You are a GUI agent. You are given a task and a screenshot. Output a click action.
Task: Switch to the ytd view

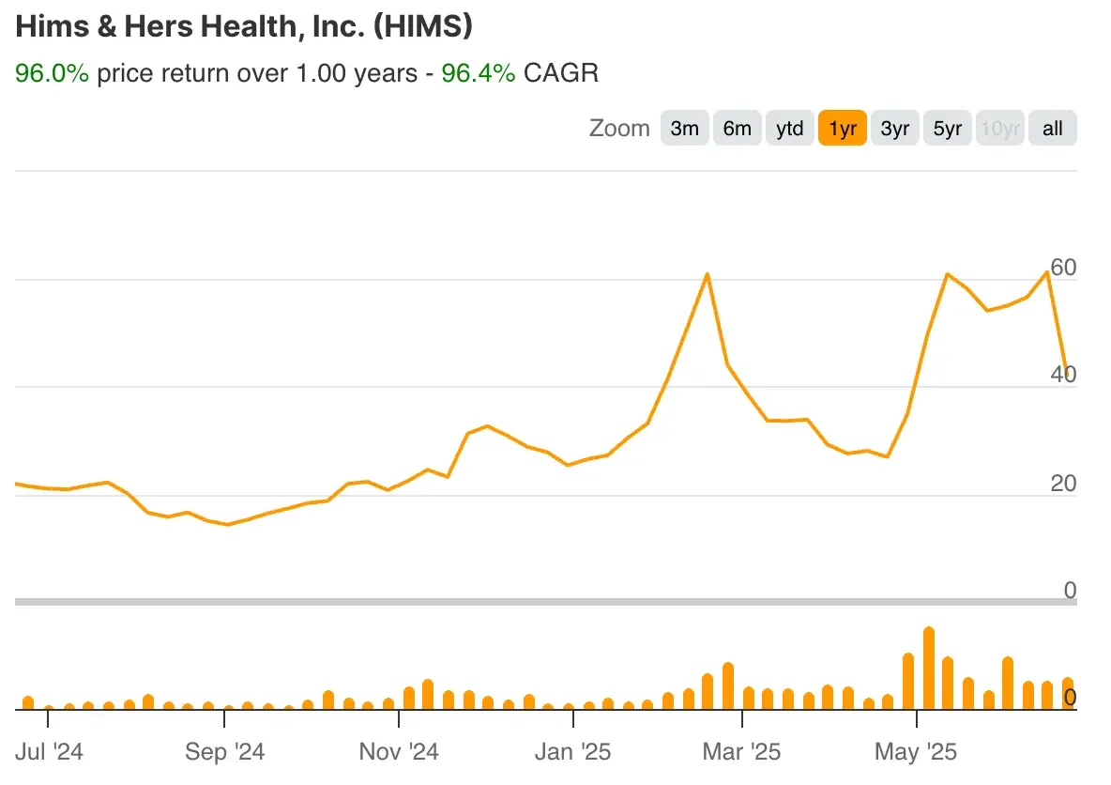click(x=789, y=128)
